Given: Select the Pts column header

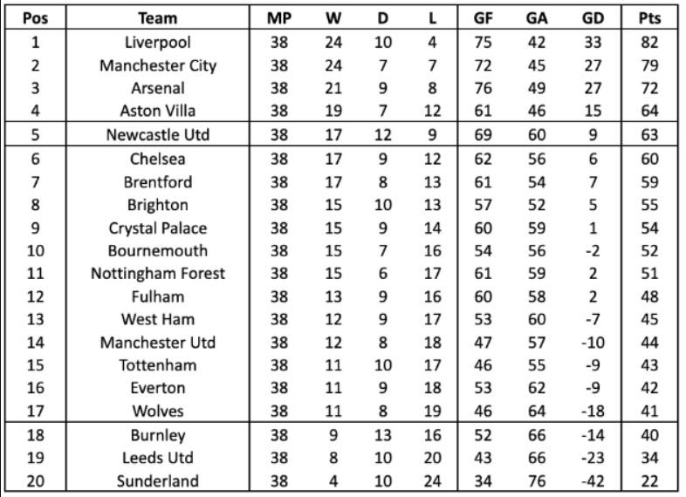Looking at the screenshot, I should [648, 17].
